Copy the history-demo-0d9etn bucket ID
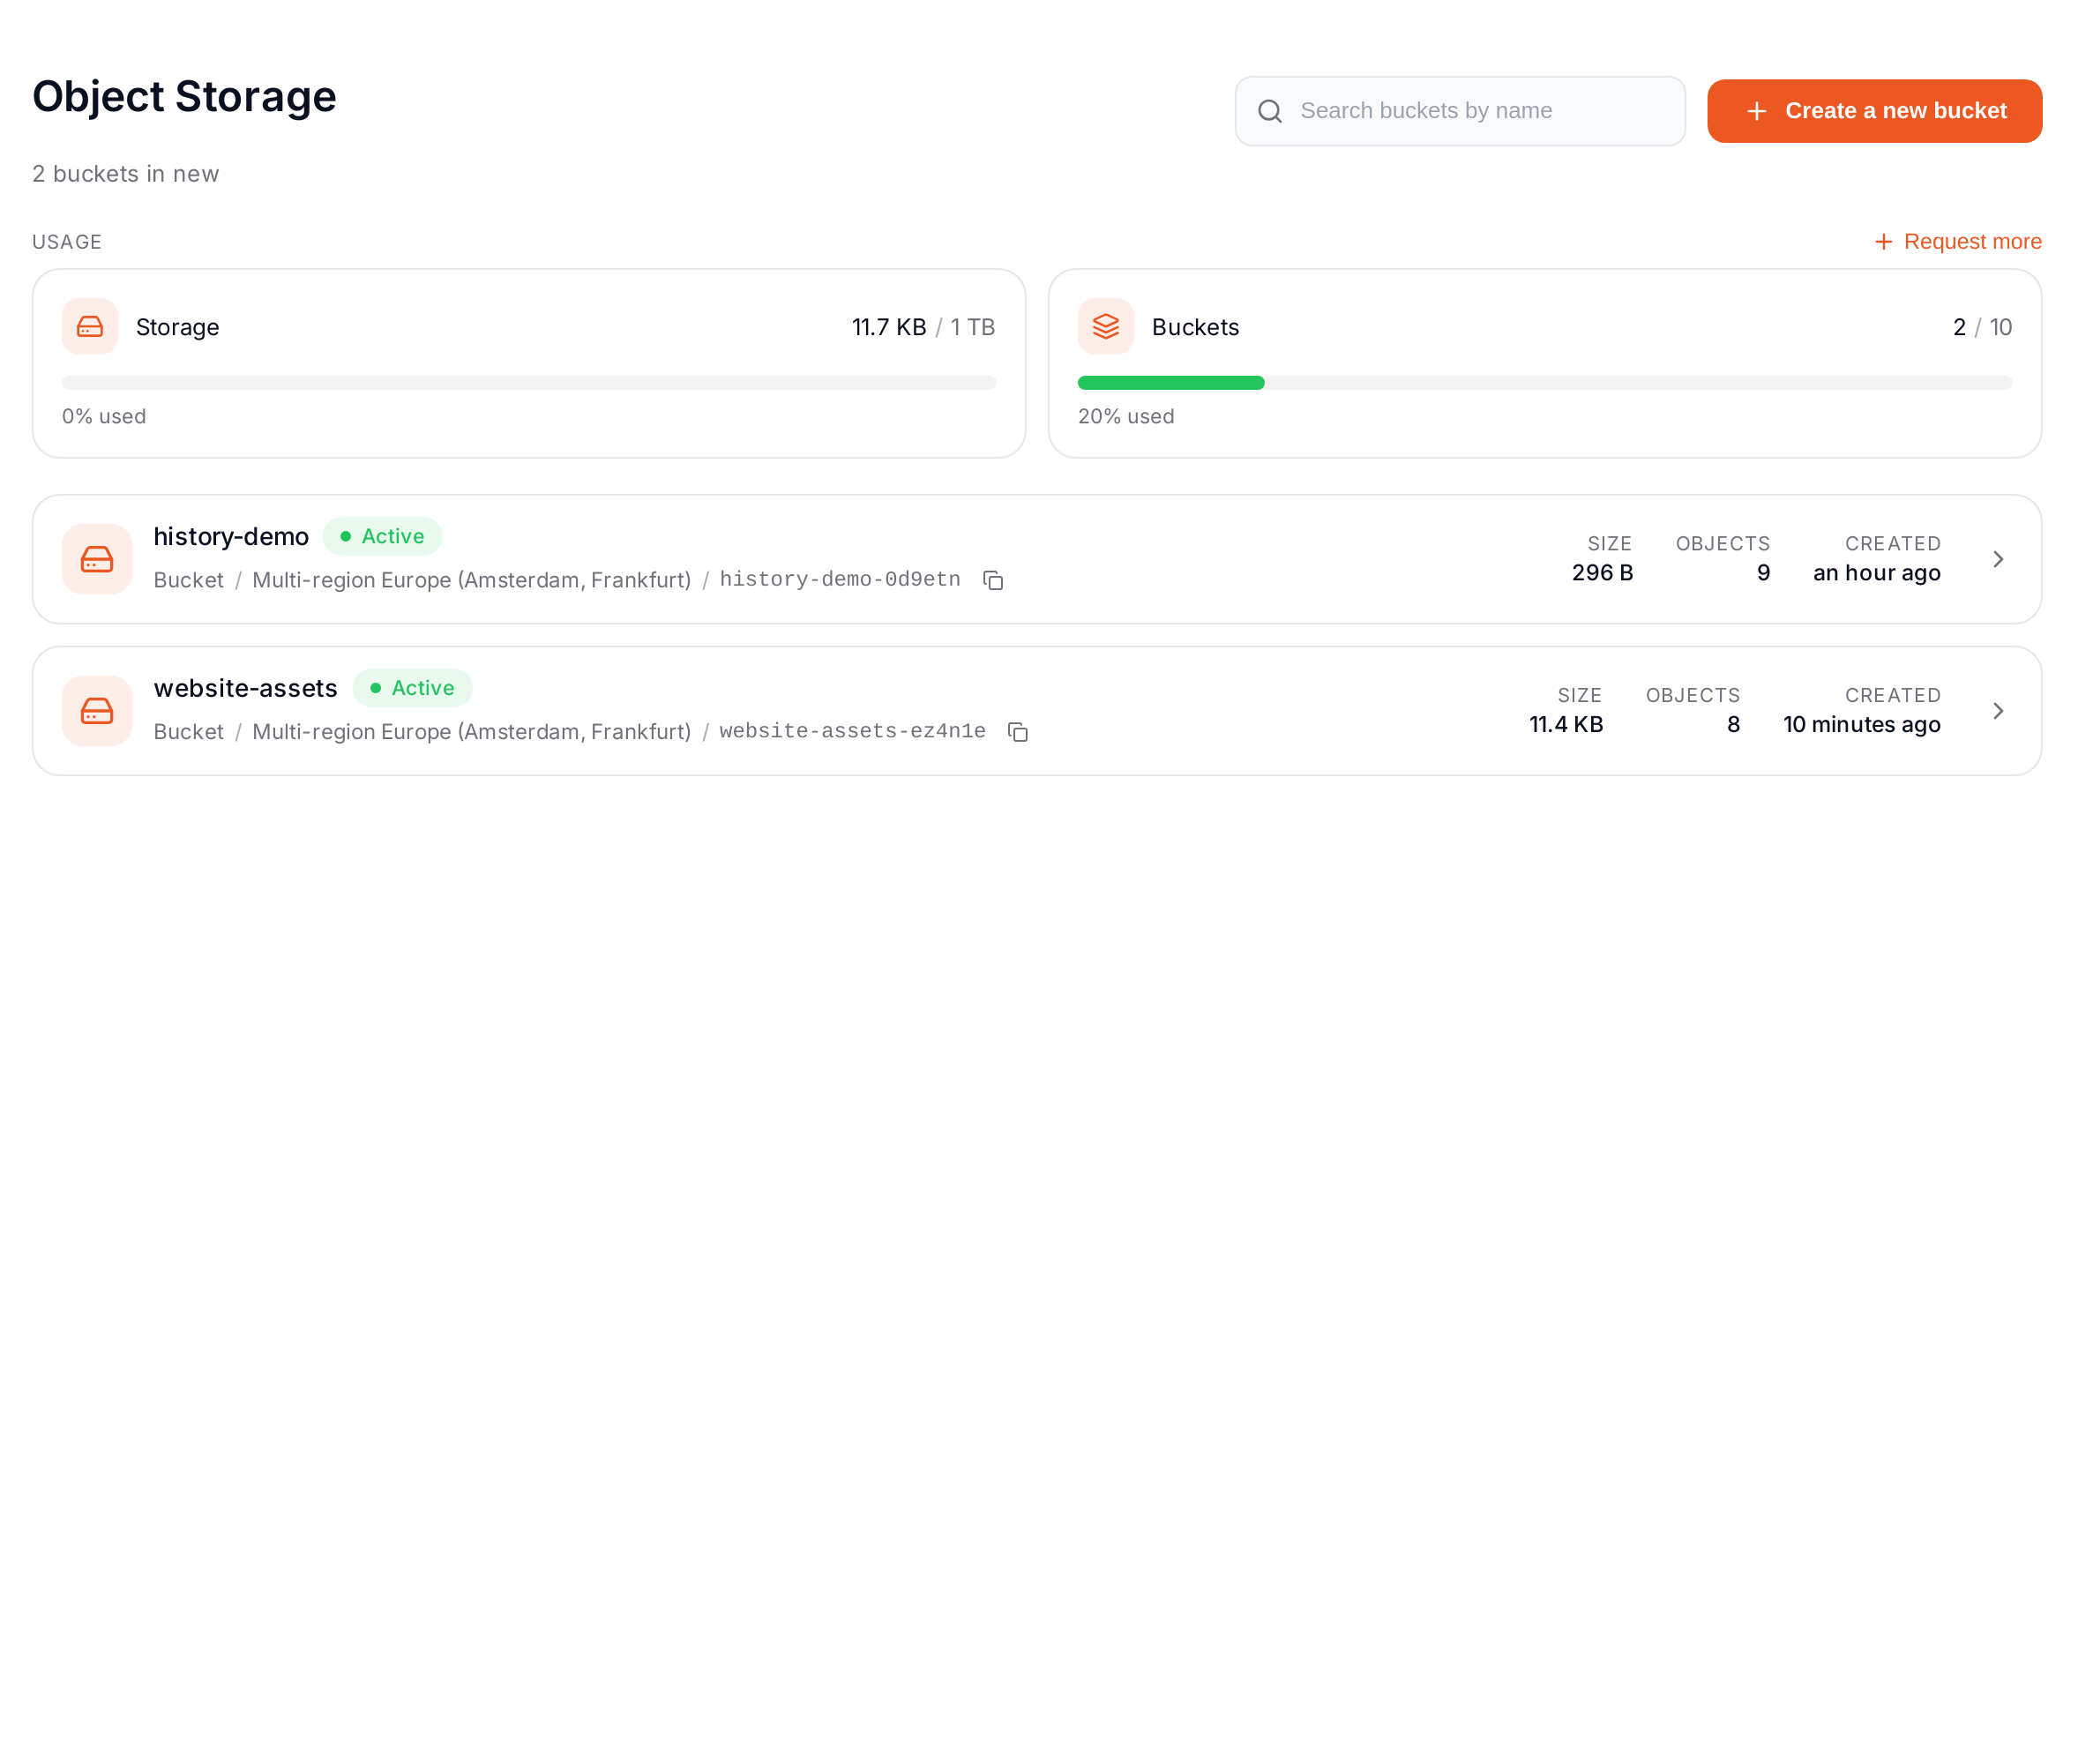Image resolution: width=2078 pixels, height=1764 pixels. (993, 580)
